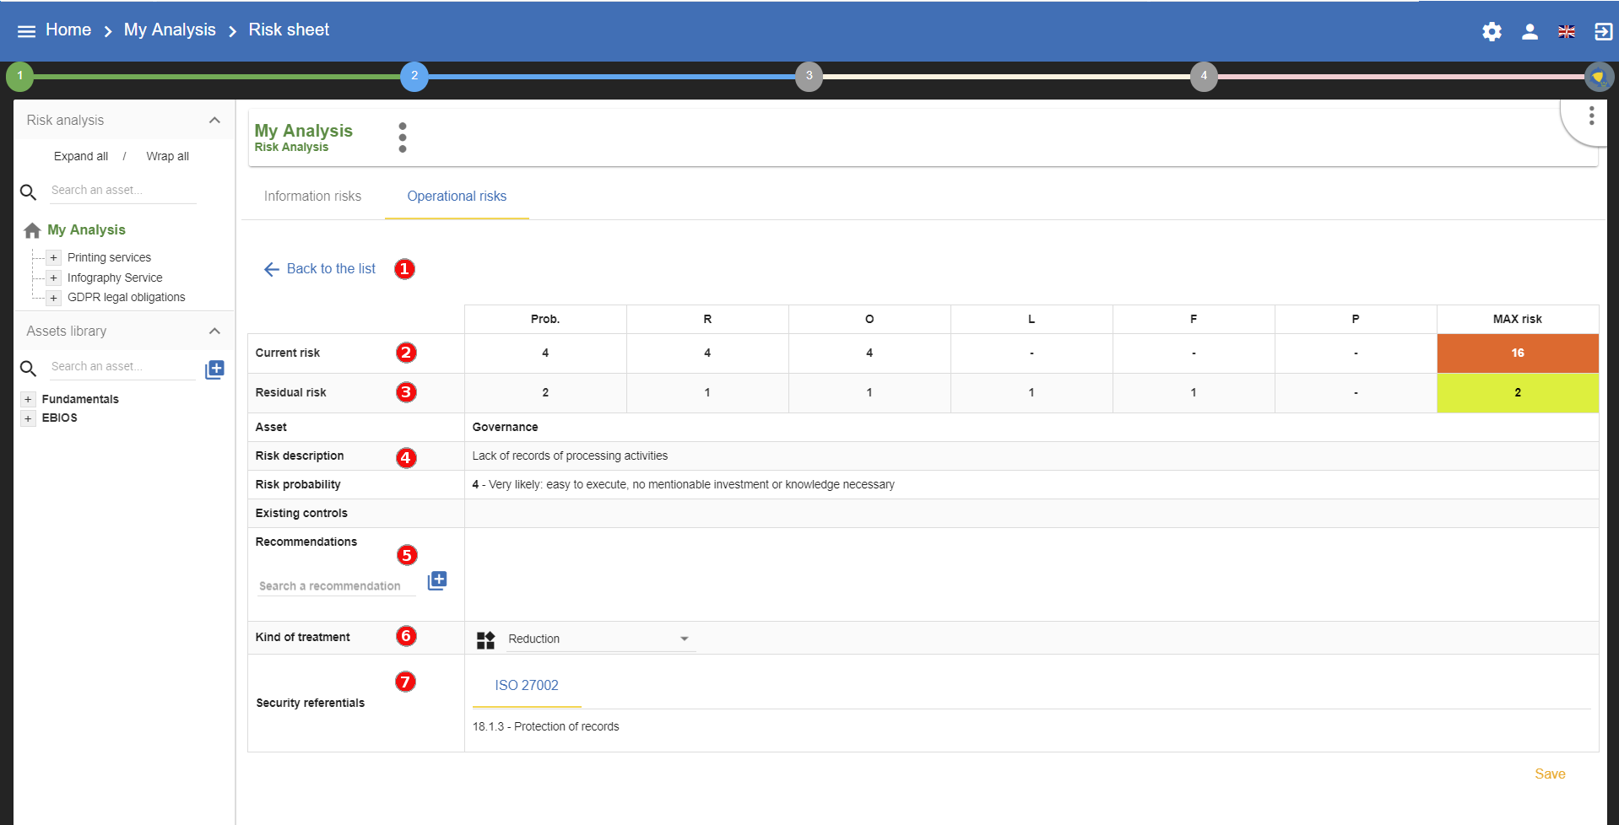This screenshot has height=825, width=1619.
Task: Open the Kind of treatment dropdown
Action: click(x=601, y=639)
